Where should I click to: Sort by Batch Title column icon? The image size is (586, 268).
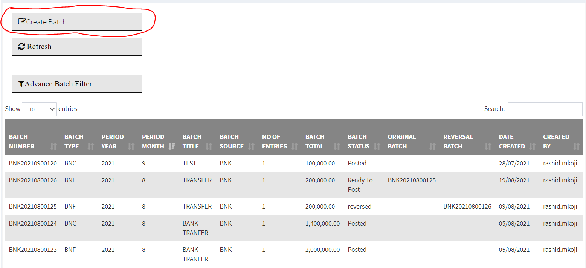click(209, 146)
